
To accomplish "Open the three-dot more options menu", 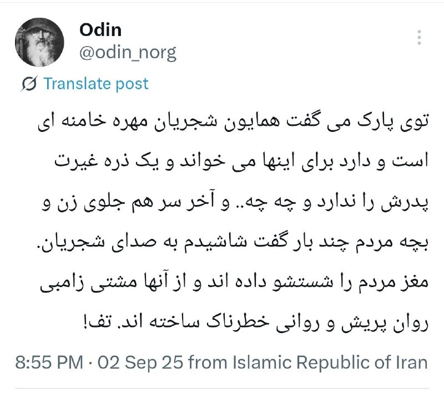I will click(420, 37).
